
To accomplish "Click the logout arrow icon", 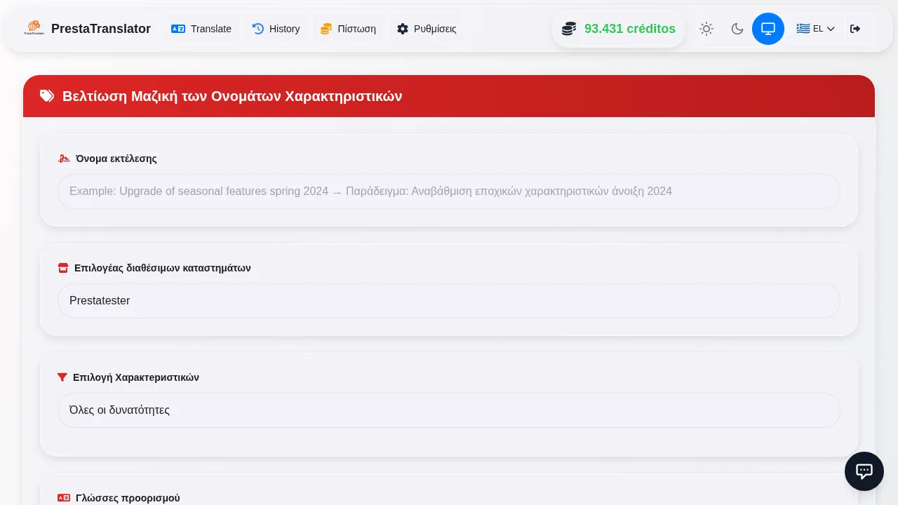I will pos(855,29).
